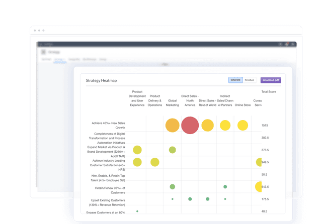This screenshot has width=322, height=224.
Task: Click the 'Achieve Industry Leading Customer Satisfaction' row label
Action: 107,165
